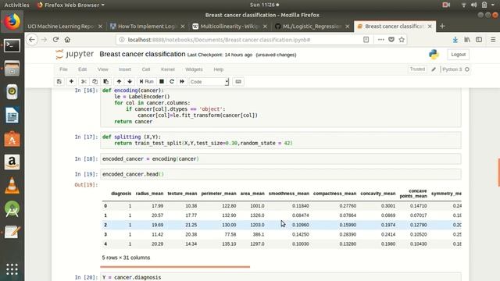The height and width of the screenshot is (281, 500).
Task: Open the cell type dropdown showing Code
Action: click(209, 82)
